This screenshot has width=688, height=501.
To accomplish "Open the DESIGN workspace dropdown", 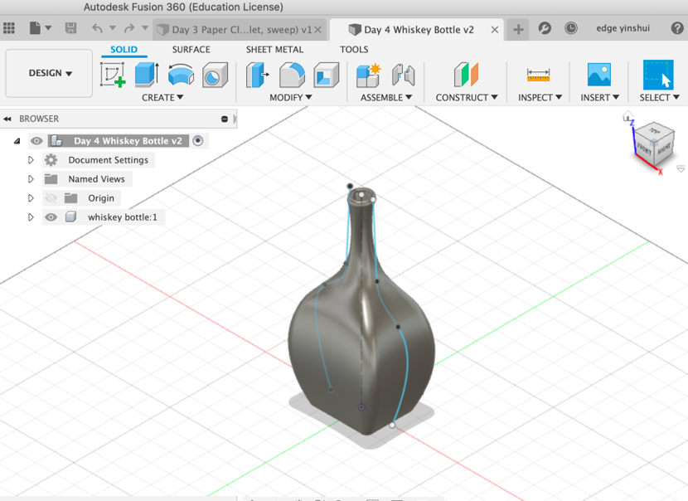I will click(x=49, y=73).
